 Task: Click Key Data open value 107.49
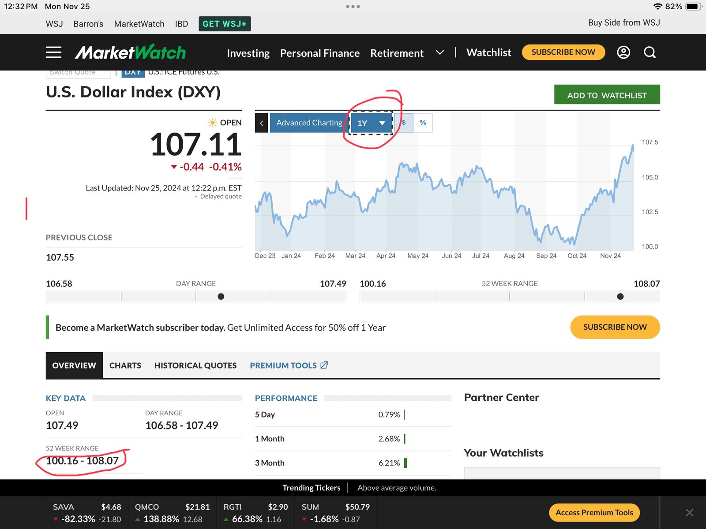tap(62, 425)
